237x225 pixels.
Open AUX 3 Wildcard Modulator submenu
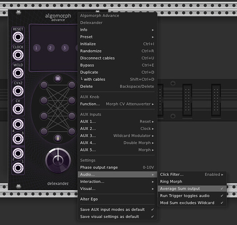click(x=117, y=136)
